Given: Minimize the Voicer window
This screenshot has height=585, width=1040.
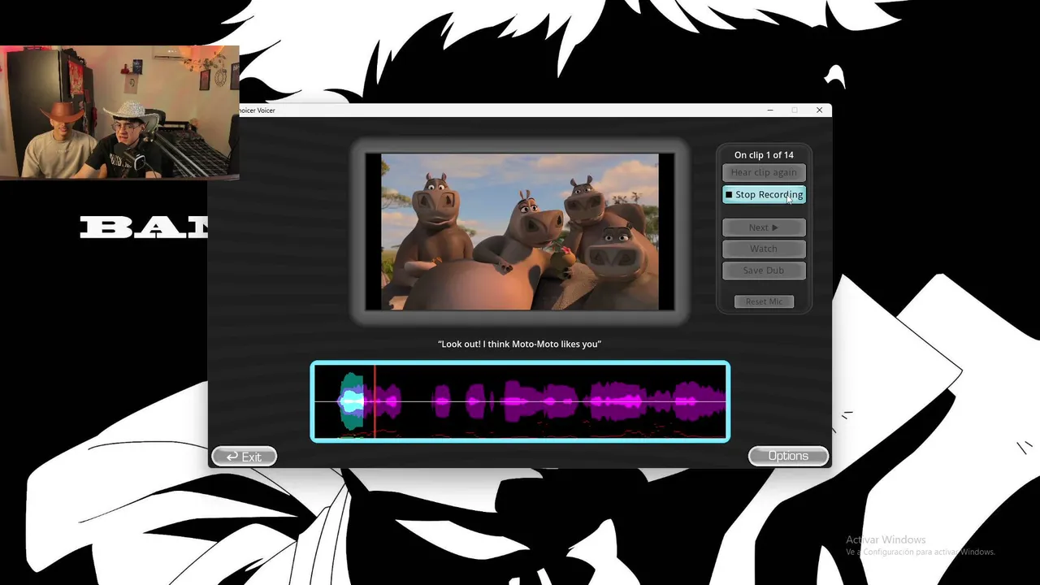Looking at the screenshot, I should click(770, 110).
